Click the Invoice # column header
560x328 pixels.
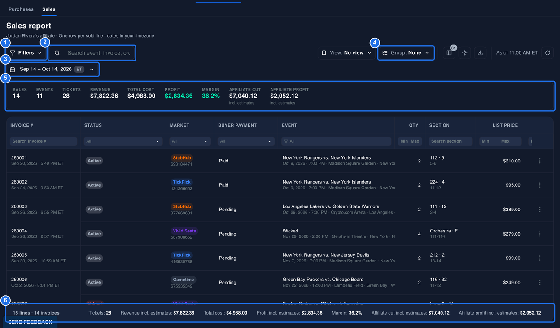[x=22, y=125]
